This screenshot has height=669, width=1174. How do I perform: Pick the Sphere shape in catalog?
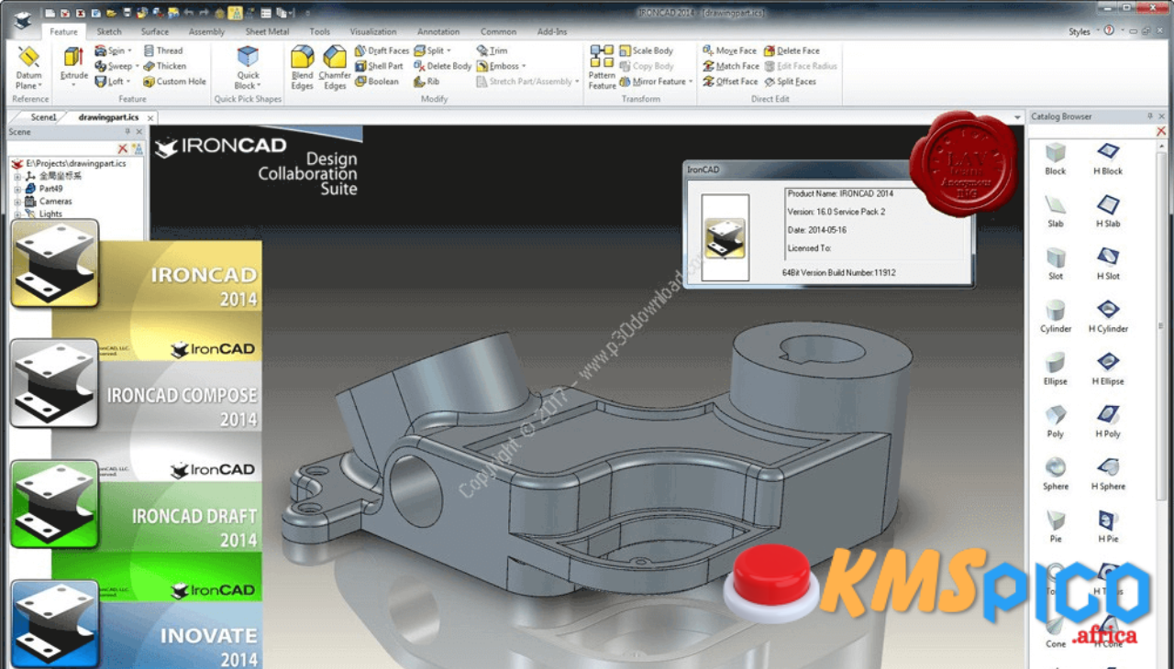point(1056,474)
